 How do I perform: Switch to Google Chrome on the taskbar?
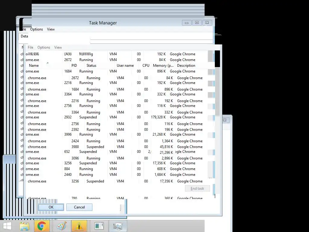42,226
